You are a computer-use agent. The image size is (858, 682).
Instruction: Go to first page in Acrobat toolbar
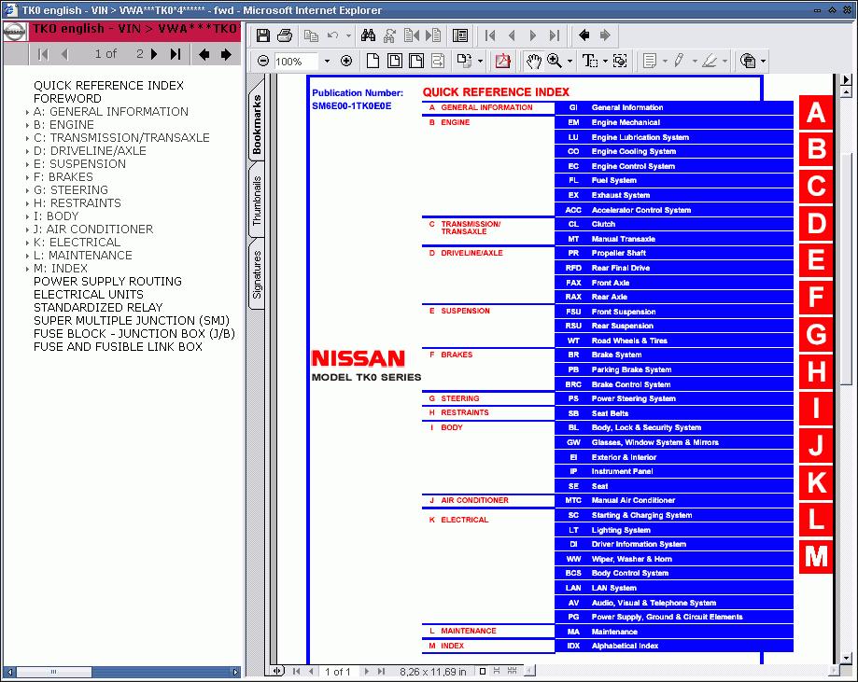click(x=490, y=35)
